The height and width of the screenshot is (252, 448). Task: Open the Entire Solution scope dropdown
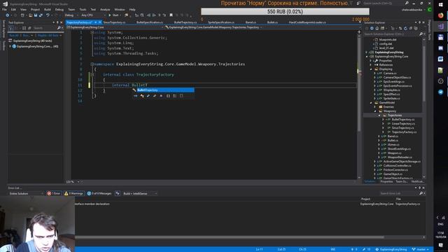[26, 193]
